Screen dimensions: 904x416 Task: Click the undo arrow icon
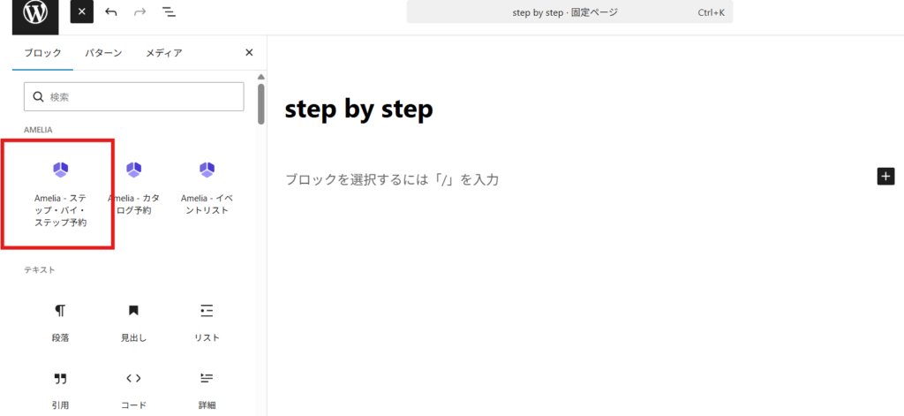tap(110, 12)
